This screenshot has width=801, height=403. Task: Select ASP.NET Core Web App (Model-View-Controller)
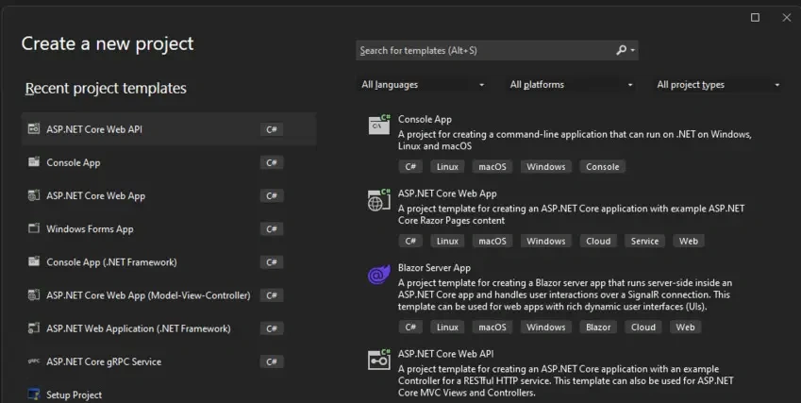click(169, 295)
